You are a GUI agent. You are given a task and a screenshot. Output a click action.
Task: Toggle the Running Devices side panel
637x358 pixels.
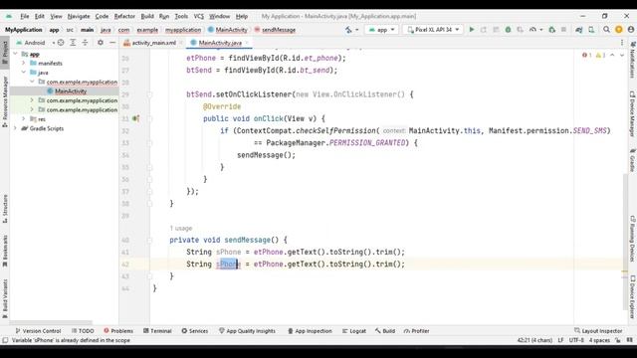tap(633, 239)
